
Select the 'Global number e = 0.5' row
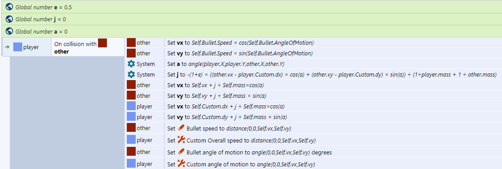(x=251, y=7)
